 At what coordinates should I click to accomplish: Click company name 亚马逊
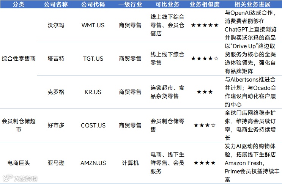[x=56, y=163]
